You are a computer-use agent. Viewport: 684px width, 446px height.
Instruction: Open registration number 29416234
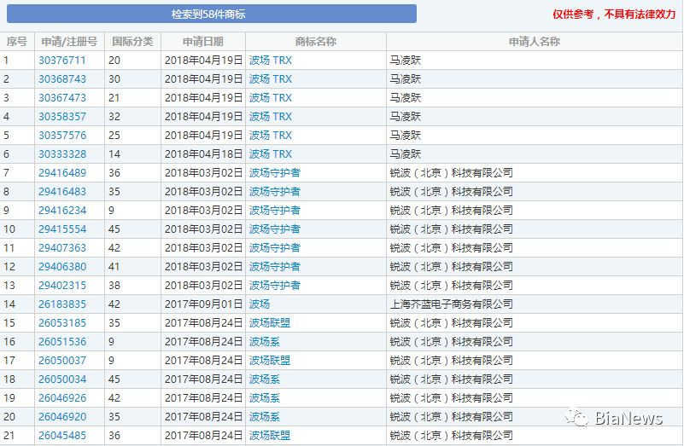click(62, 210)
